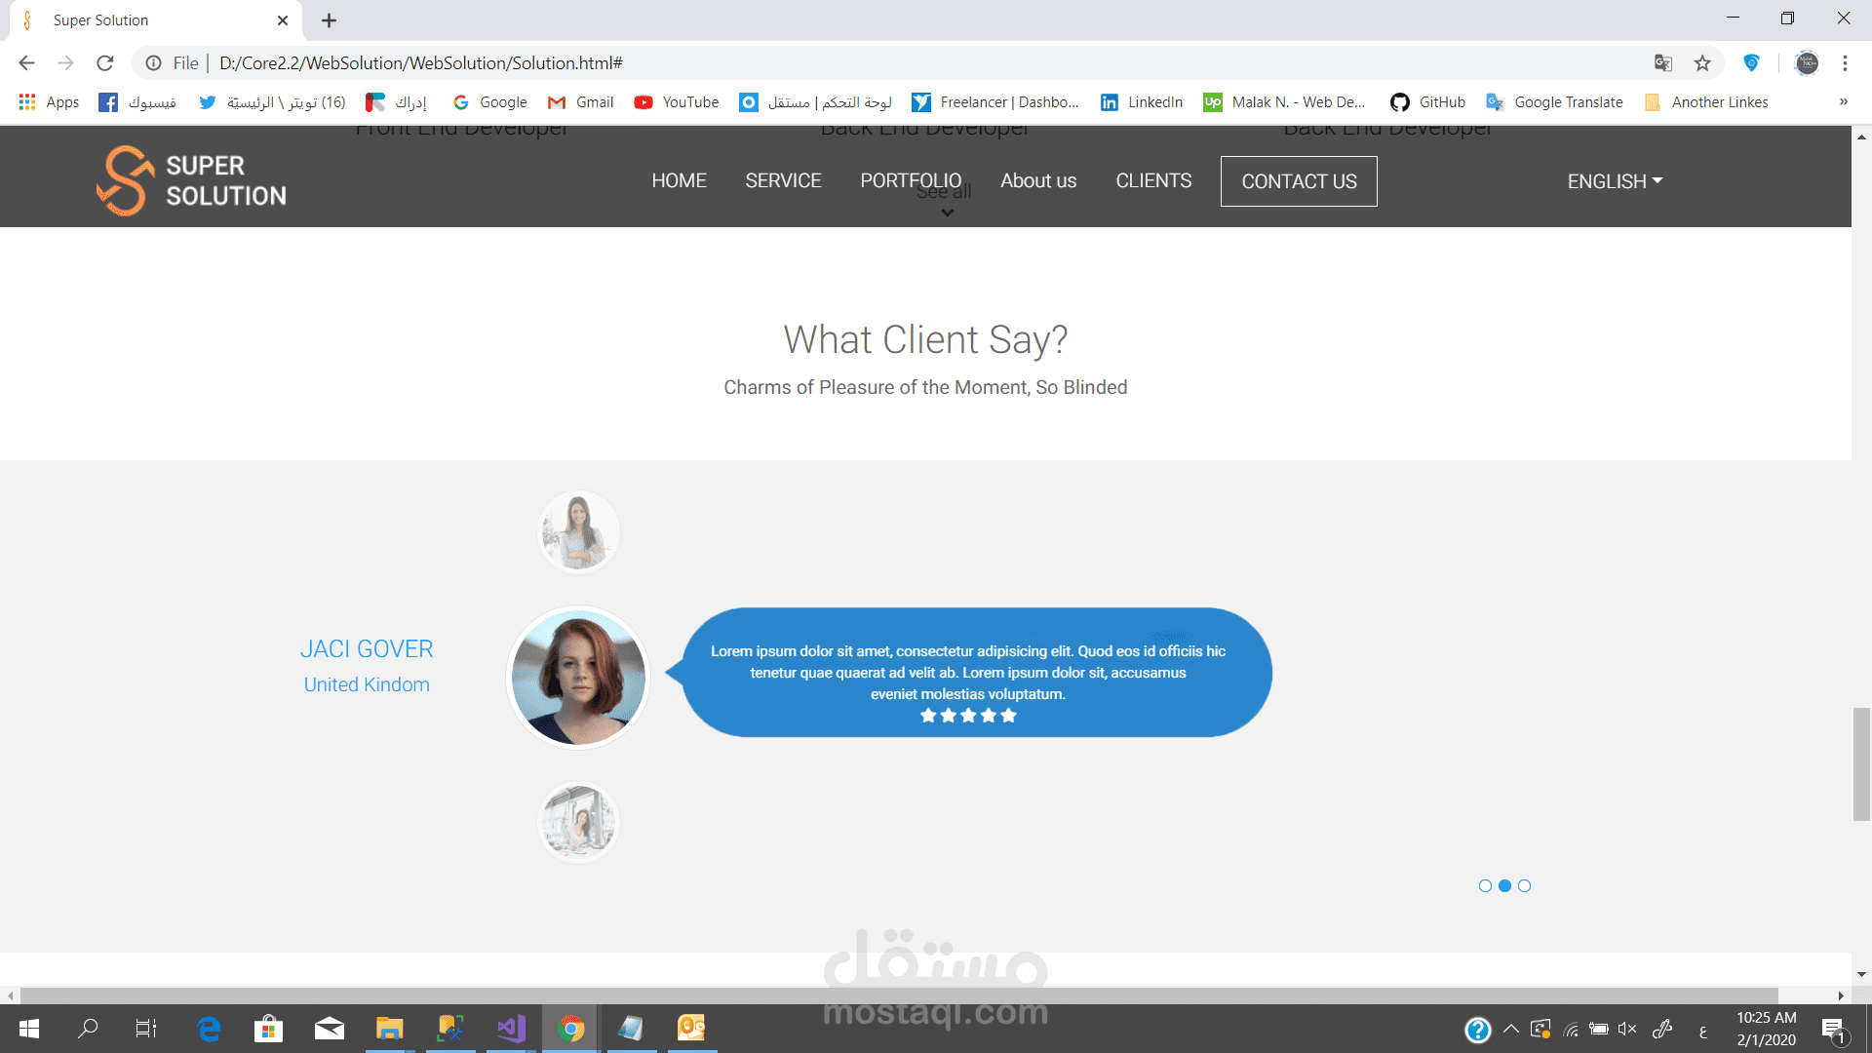Open the CLIENTS nav section
The width and height of the screenshot is (1872, 1053).
[x=1153, y=181]
